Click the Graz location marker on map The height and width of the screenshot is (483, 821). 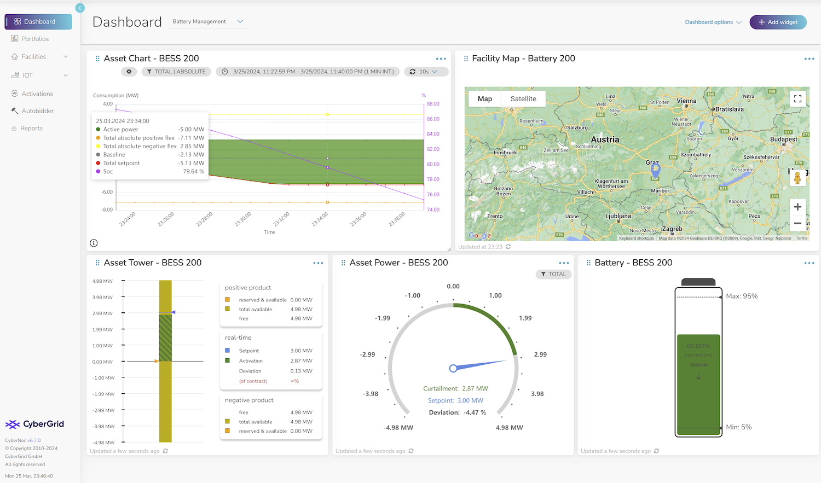pyautogui.click(x=655, y=170)
